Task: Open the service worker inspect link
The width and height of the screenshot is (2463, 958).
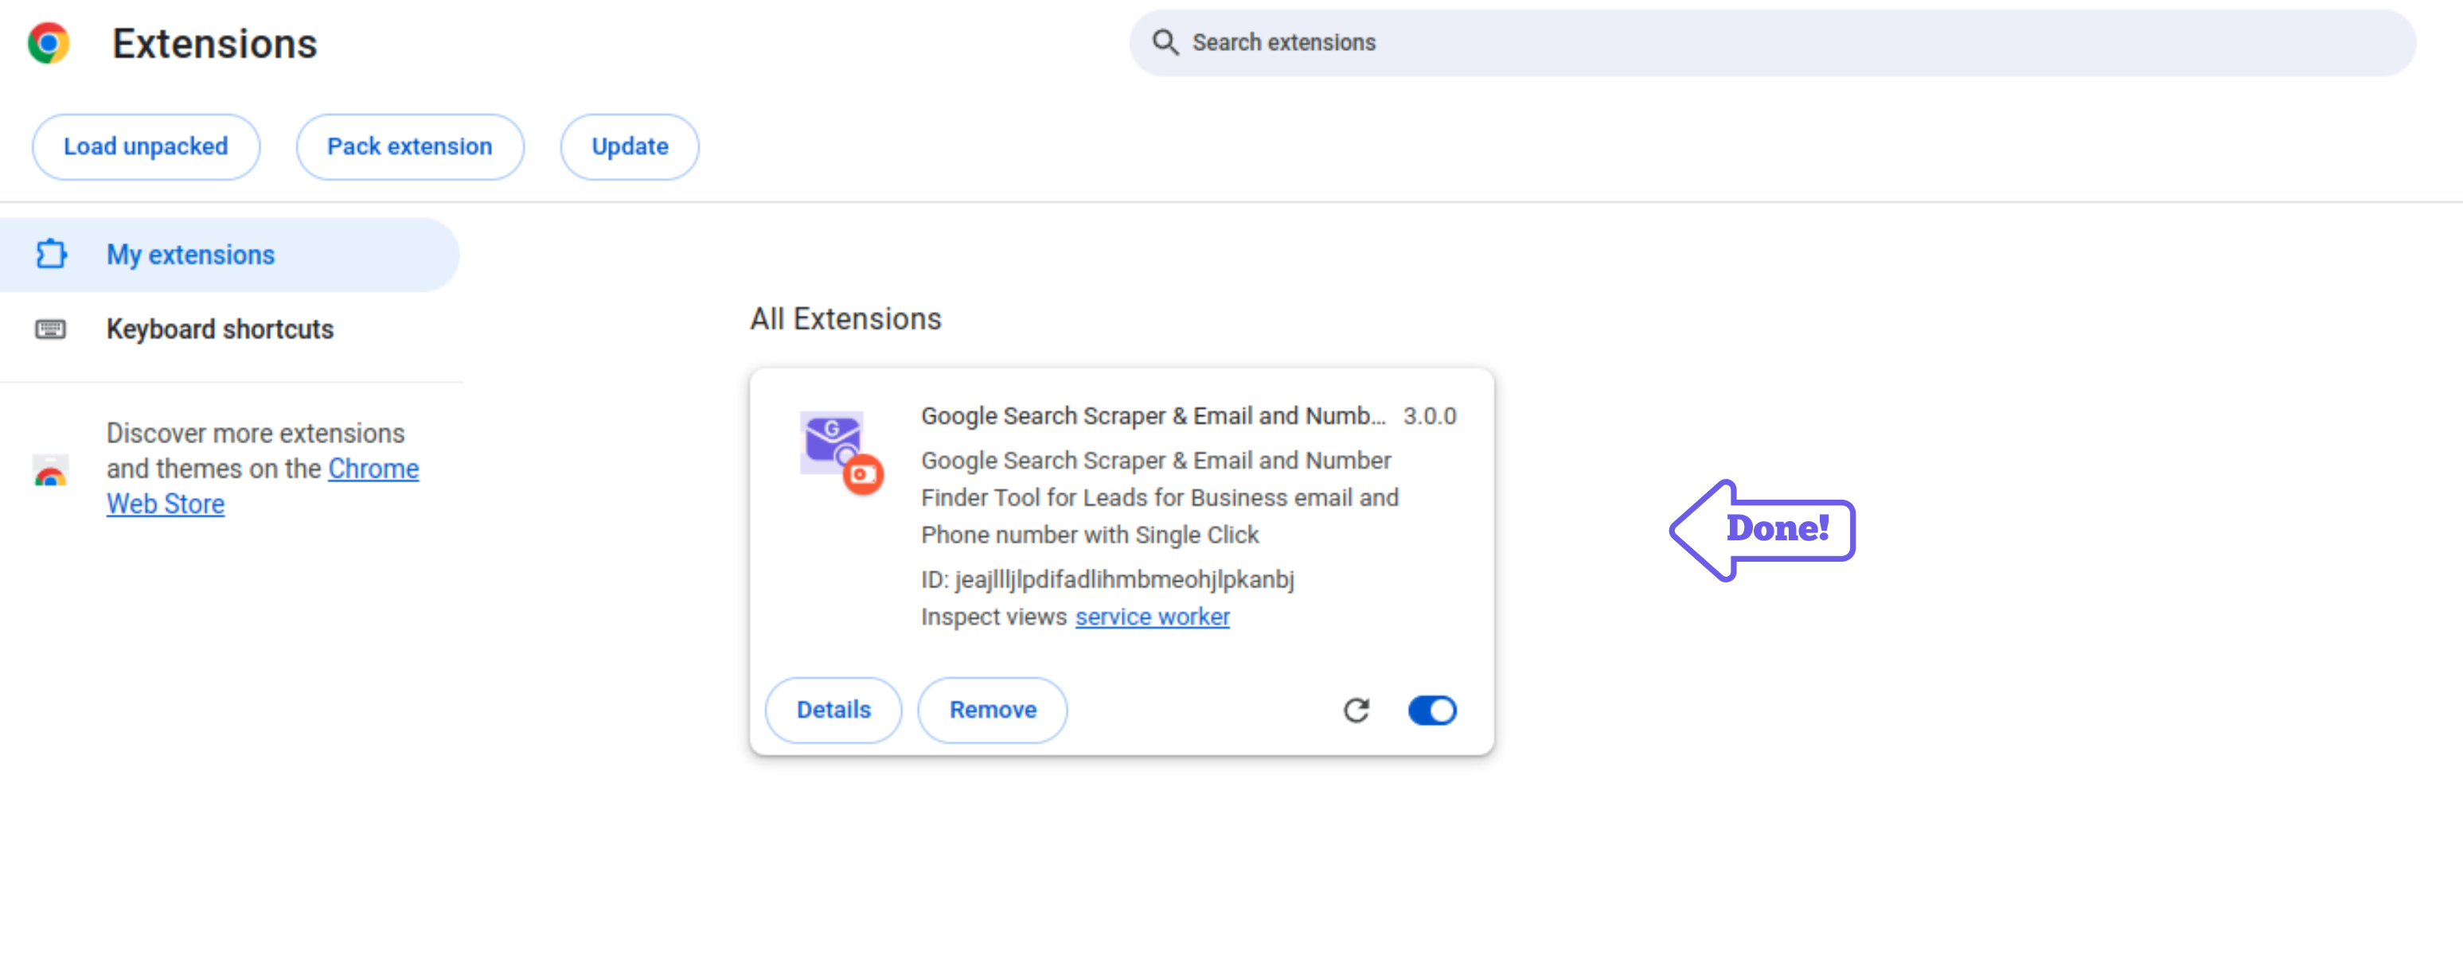Action: [1152, 617]
